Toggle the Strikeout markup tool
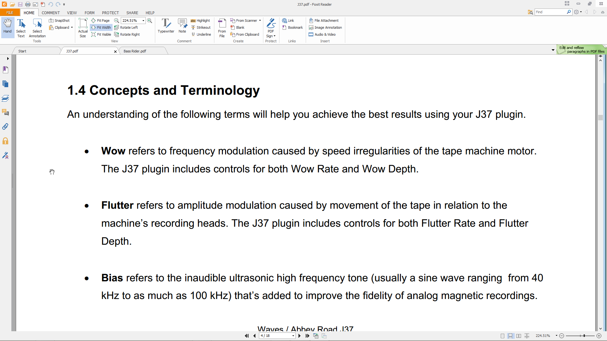The height and width of the screenshot is (341, 607). [200, 27]
